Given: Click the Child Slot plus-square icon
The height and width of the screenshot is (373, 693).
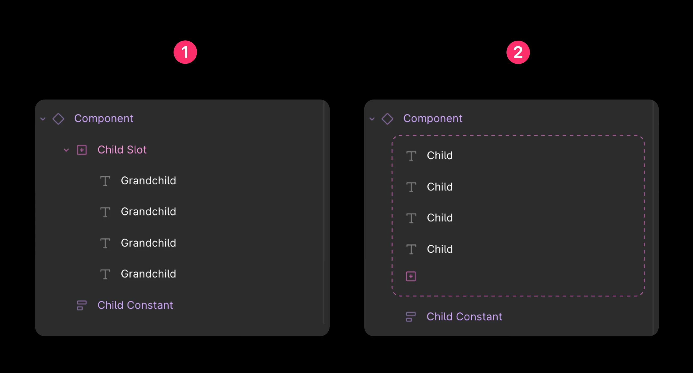Looking at the screenshot, I should (x=82, y=150).
